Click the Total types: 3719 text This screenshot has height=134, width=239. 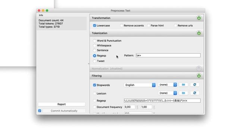click(49, 27)
